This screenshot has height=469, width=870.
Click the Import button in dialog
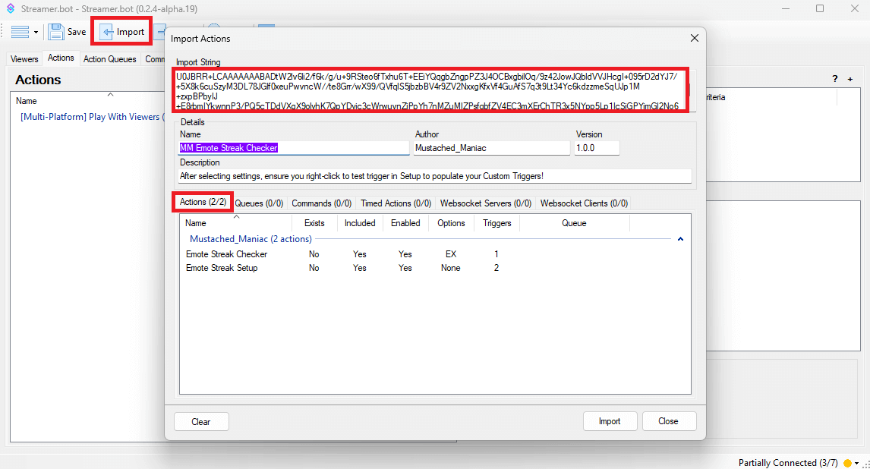609,421
